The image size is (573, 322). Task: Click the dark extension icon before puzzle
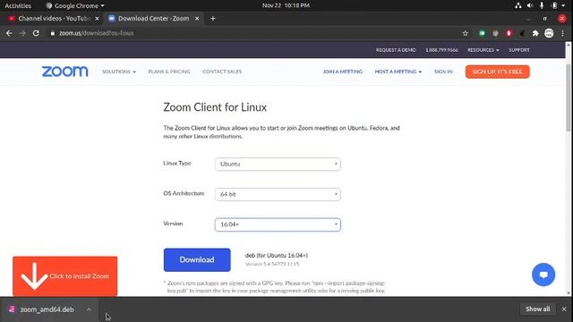pos(522,33)
